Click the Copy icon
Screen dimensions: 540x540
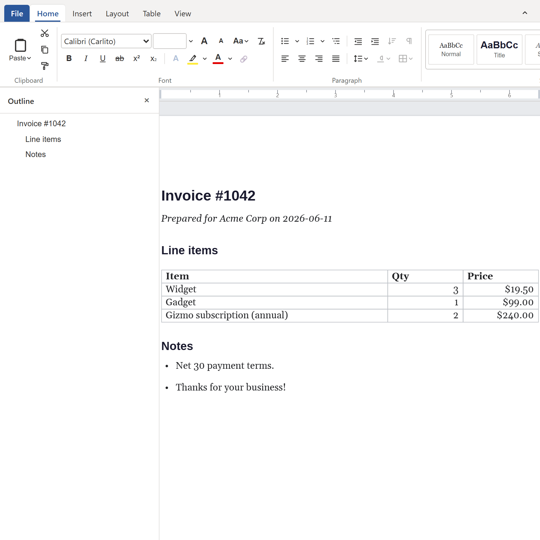click(45, 50)
